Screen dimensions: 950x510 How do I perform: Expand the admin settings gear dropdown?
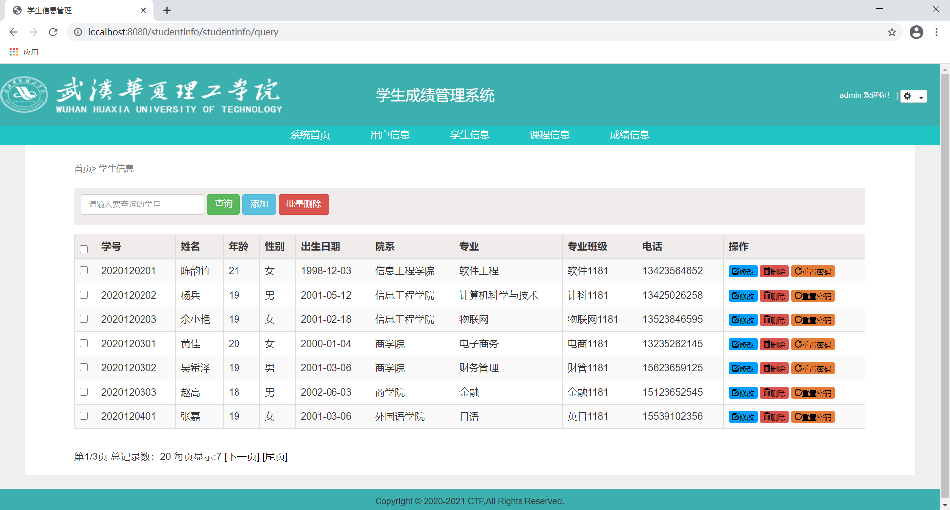pyautogui.click(x=913, y=96)
